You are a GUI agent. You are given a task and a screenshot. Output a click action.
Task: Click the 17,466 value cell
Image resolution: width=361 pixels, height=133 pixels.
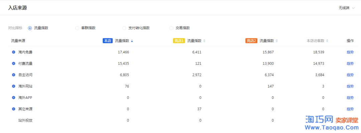(123, 52)
